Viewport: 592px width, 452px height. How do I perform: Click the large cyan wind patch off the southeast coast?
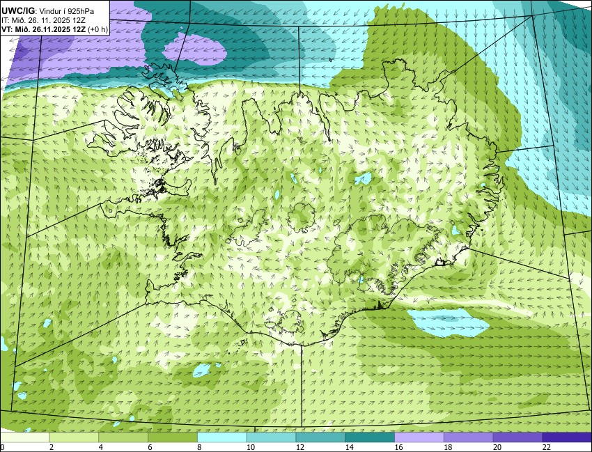coord(448,322)
